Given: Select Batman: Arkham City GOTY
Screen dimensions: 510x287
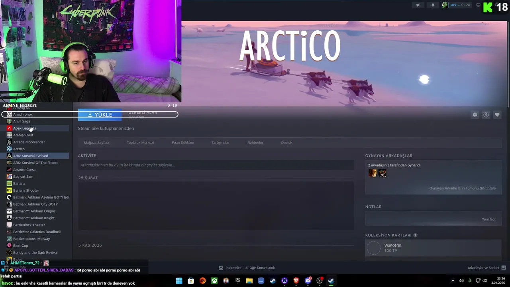Looking at the screenshot, I should 35,204.
